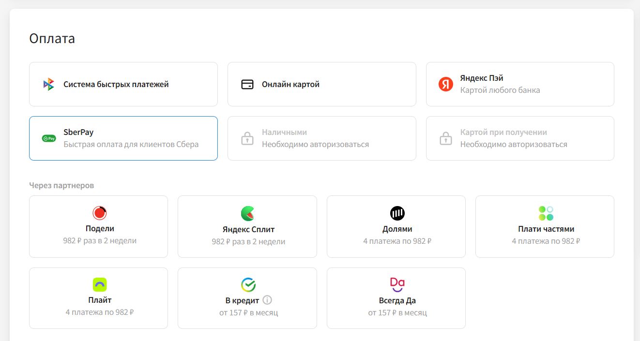The width and height of the screenshot is (640, 341).
Task: Click the Sber checkmark logo for В кредит
Action: pyautogui.click(x=248, y=284)
